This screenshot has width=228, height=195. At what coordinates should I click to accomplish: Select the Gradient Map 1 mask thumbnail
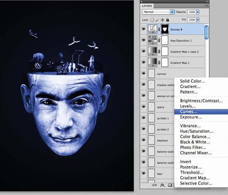point(165,63)
